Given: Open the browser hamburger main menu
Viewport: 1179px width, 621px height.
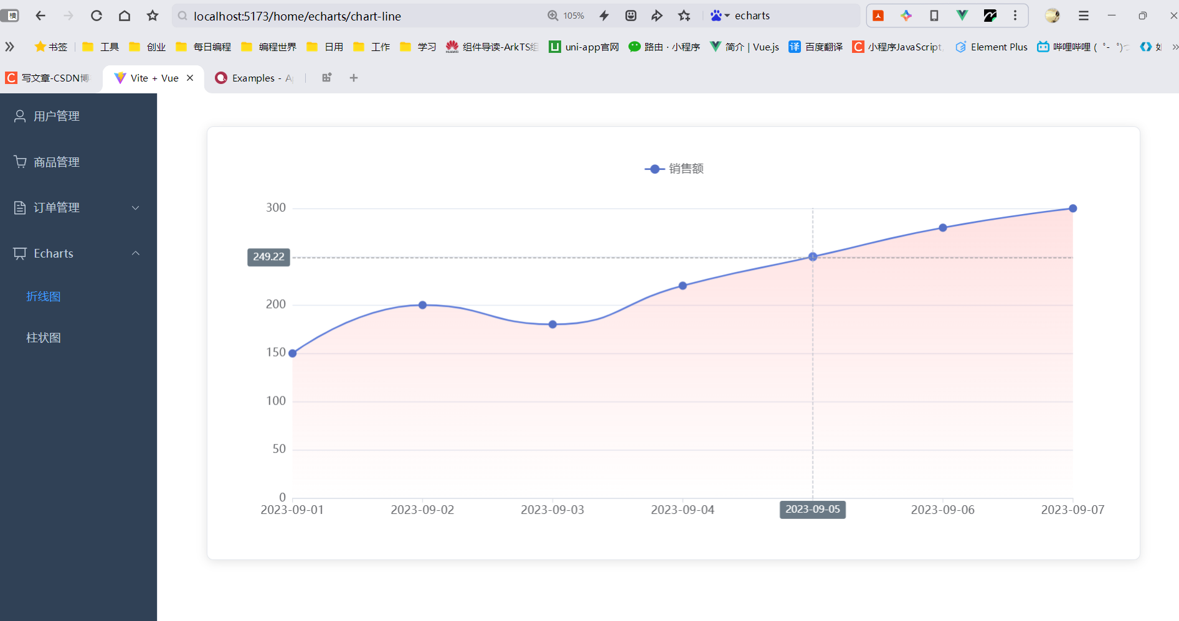Looking at the screenshot, I should click(x=1084, y=16).
